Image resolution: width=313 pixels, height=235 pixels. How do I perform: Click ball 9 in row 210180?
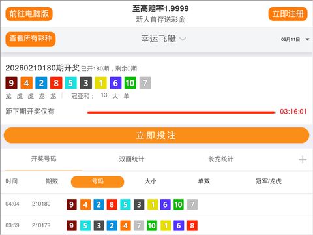click(x=72, y=204)
